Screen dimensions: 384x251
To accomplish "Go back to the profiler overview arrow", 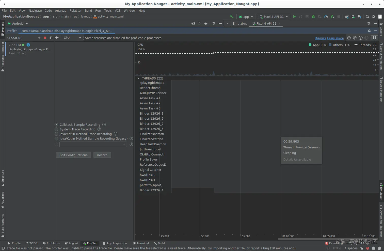I will (x=57, y=38).
